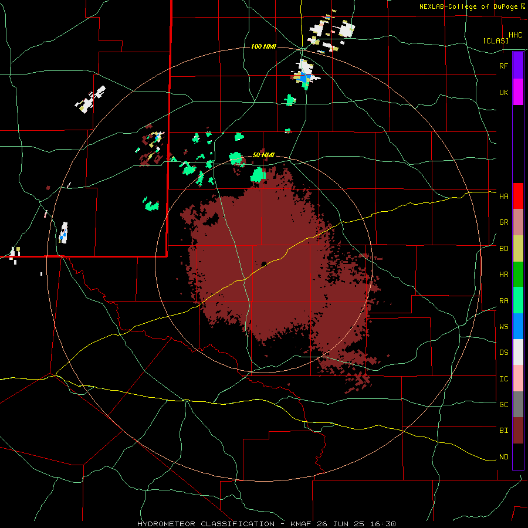Image resolution: width=528 pixels, height=528 pixels.
Task: Click the 'BI' legend label
Action: (503, 431)
